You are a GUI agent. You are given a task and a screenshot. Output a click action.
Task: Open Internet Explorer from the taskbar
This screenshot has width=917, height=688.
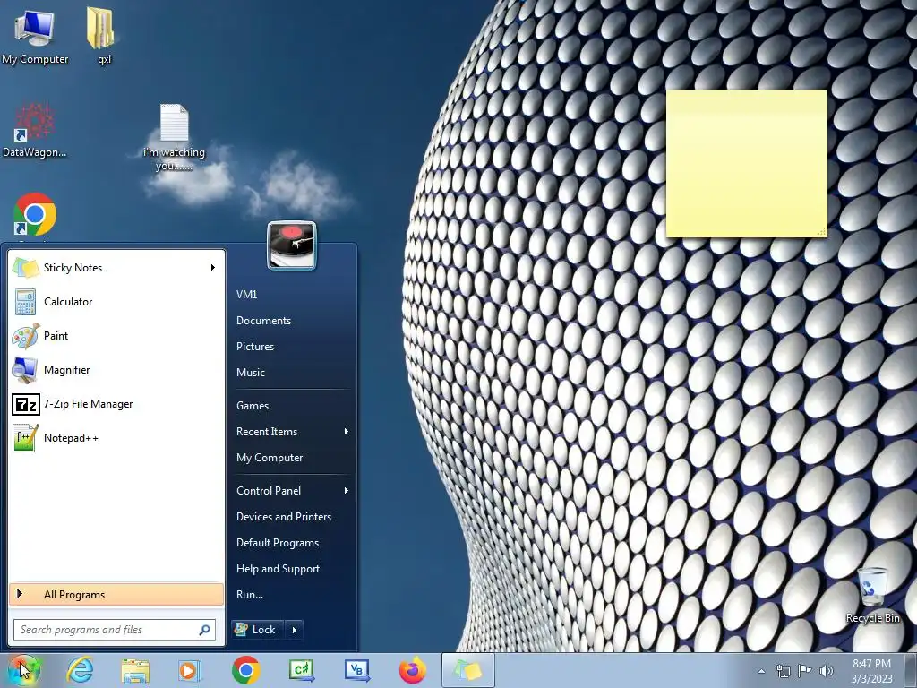[80, 670]
